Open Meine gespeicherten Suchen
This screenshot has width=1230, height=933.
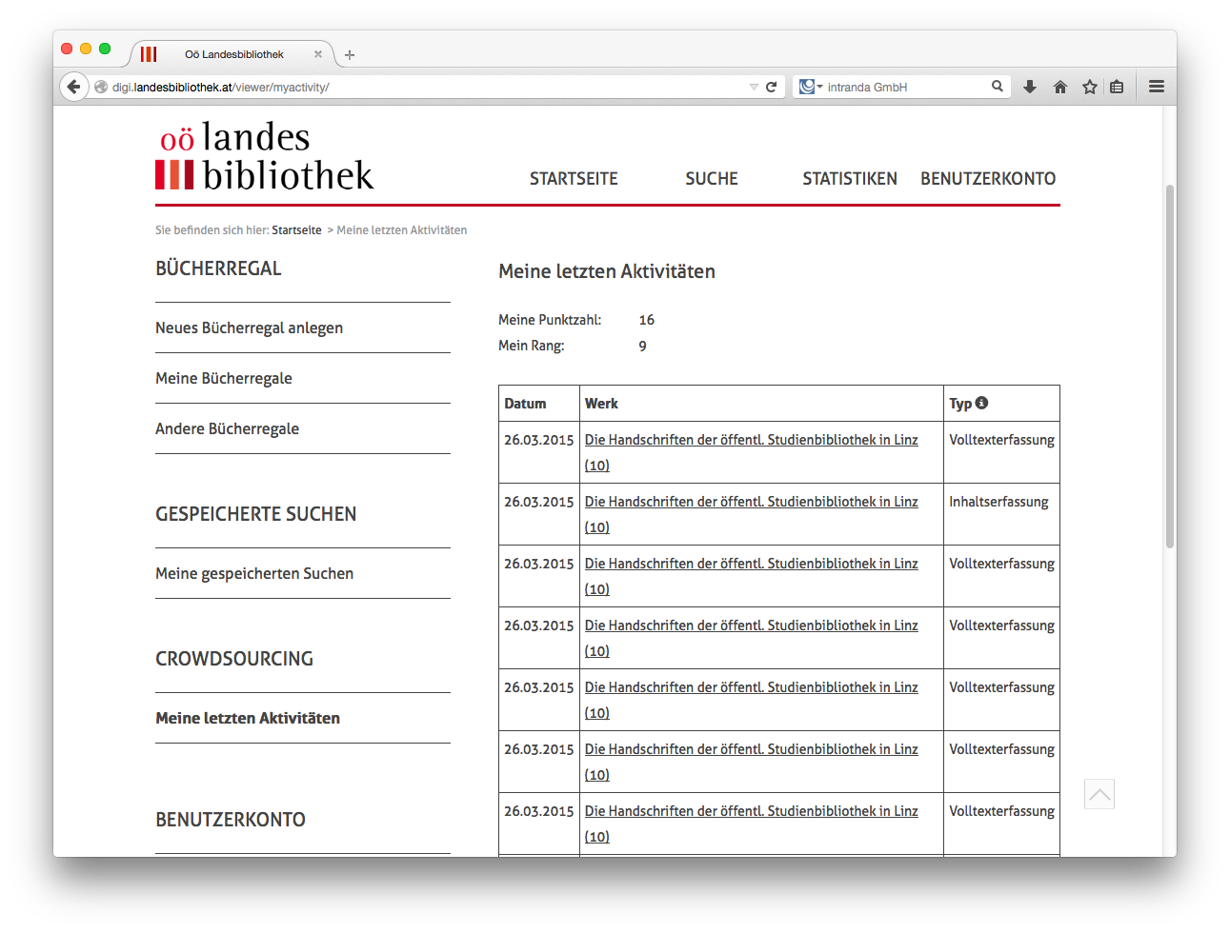pos(254,573)
